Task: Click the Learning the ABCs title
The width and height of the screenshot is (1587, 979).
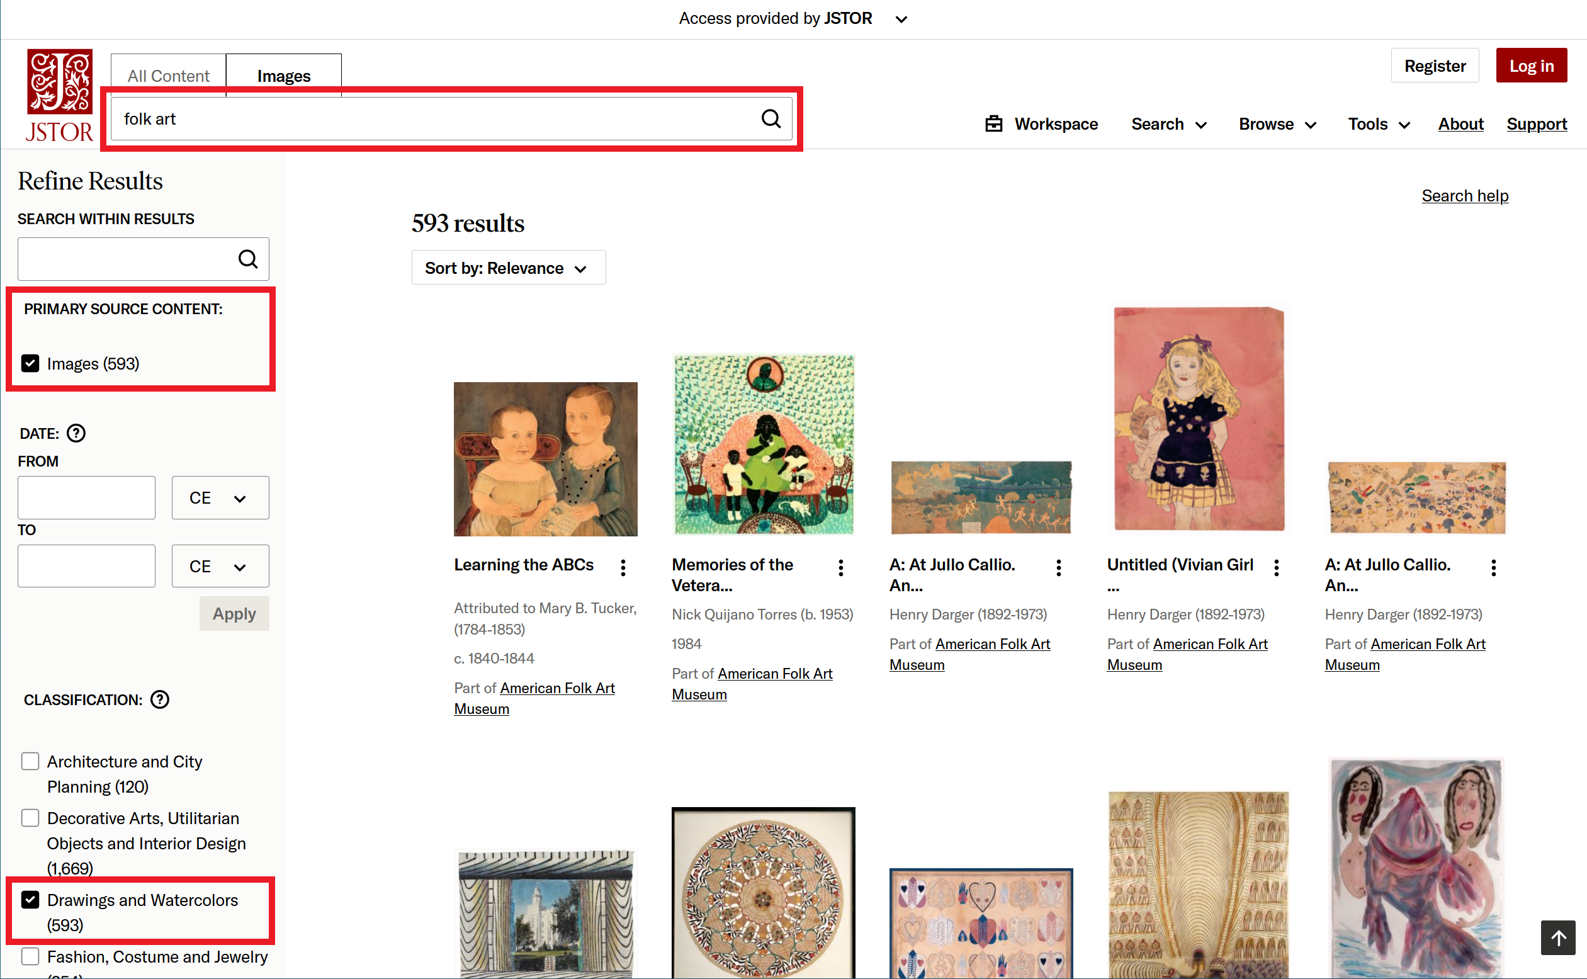Action: pos(524,565)
